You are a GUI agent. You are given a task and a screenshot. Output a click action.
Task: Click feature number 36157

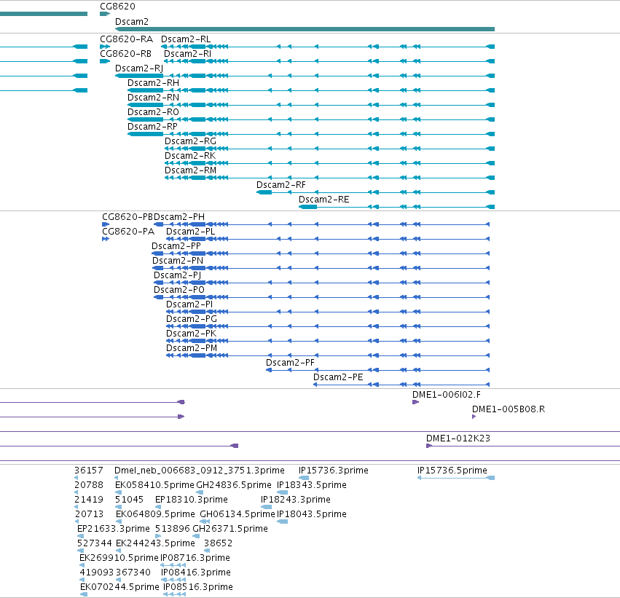coord(89,471)
